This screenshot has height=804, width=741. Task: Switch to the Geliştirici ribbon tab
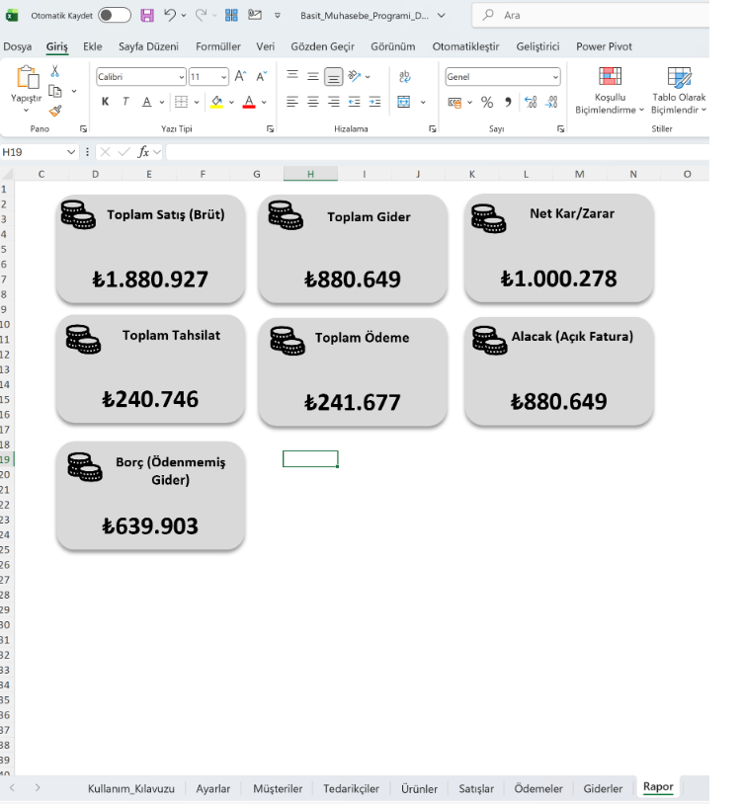click(x=537, y=46)
